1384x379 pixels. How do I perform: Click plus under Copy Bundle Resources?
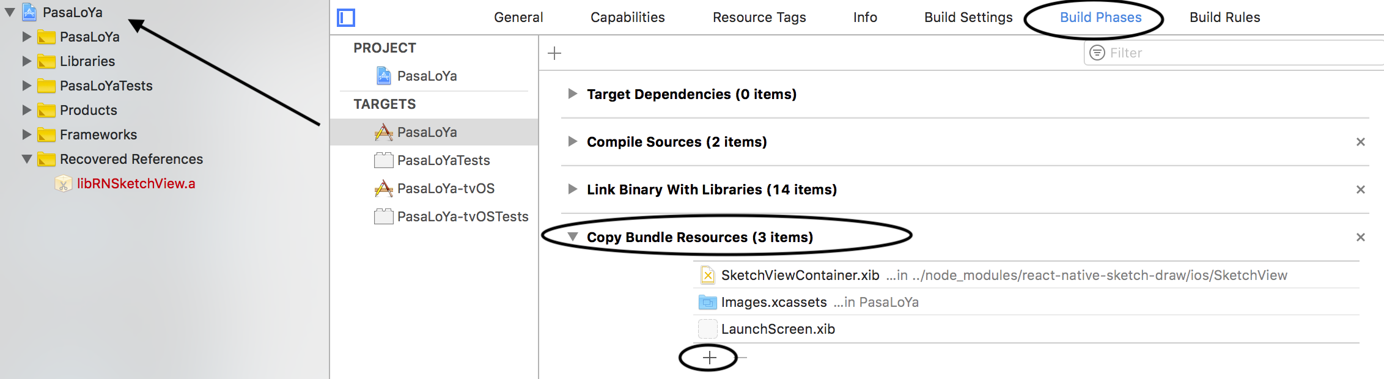[x=709, y=358]
